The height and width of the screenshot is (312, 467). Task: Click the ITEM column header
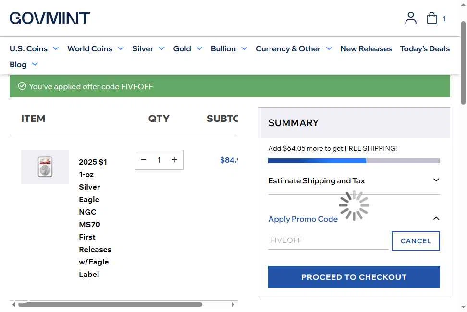click(x=33, y=119)
